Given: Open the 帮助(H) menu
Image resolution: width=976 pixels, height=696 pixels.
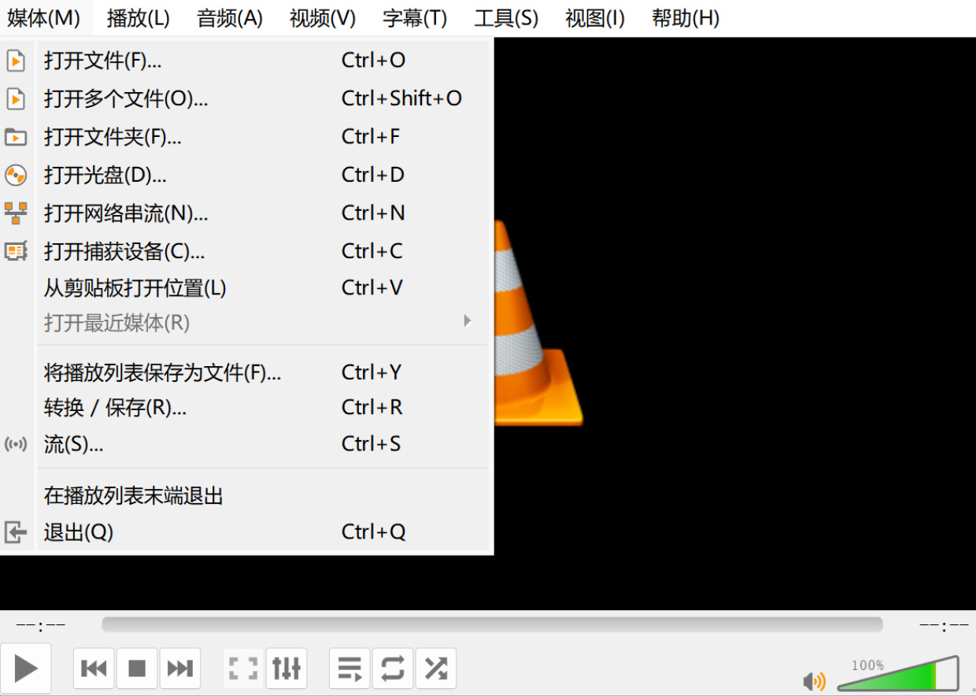Looking at the screenshot, I should pyautogui.click(x=686, y=18).
